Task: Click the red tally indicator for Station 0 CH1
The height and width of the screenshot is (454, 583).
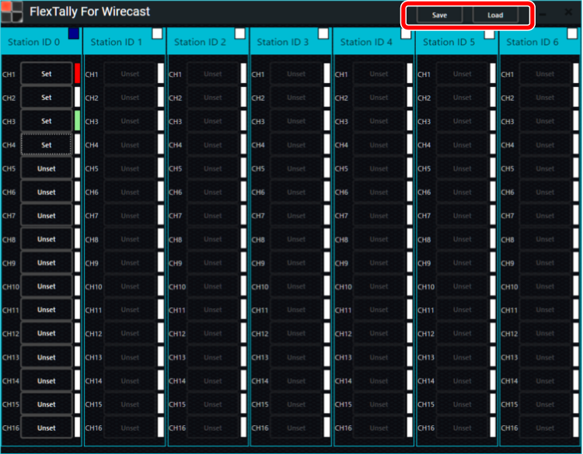Action: (x=77, y=74)
